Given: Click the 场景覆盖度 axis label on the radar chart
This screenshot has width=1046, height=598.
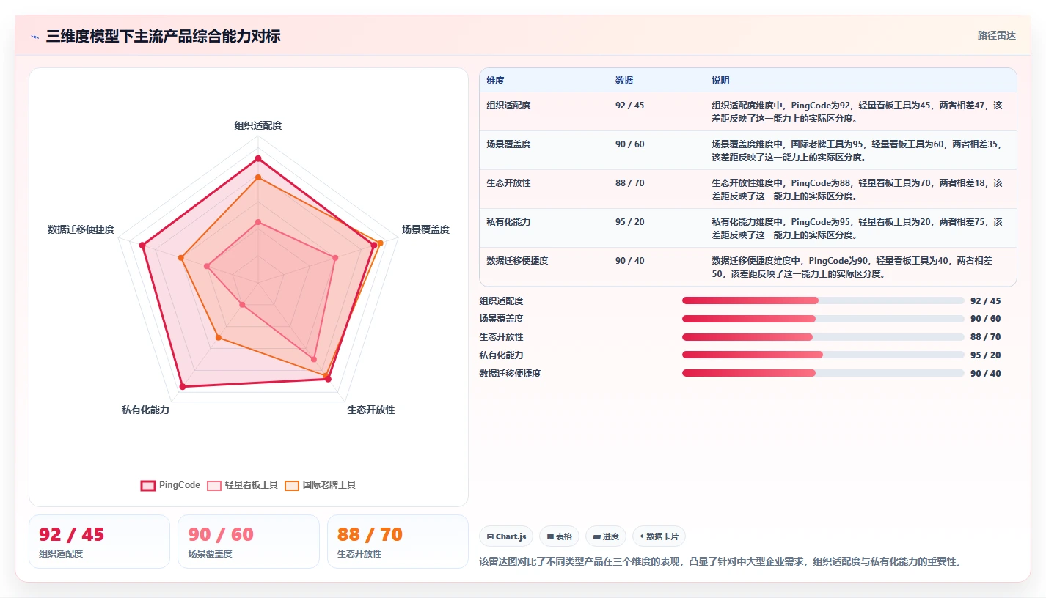Looking at the screenshot, I should click(425, 229).
